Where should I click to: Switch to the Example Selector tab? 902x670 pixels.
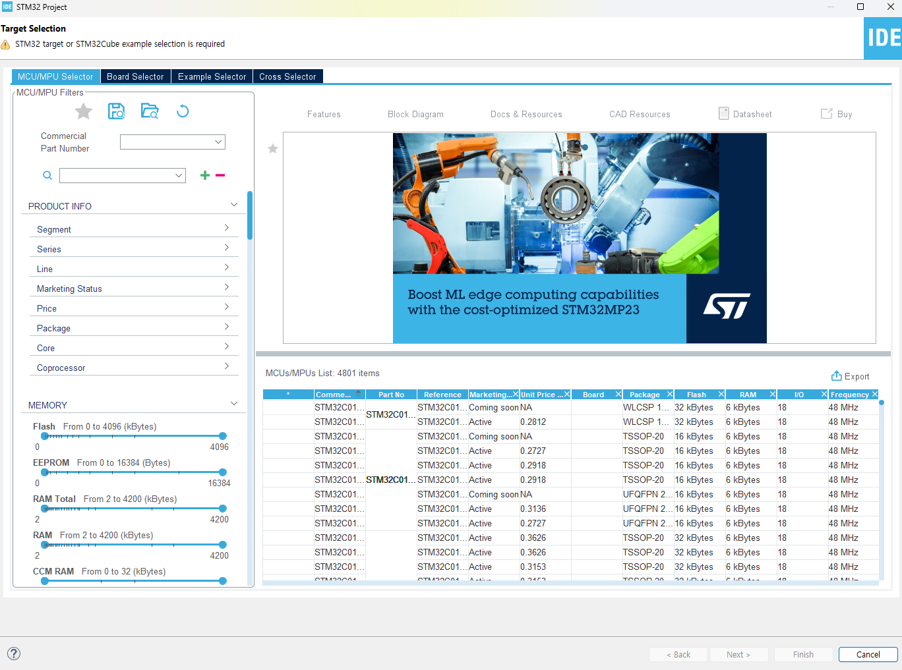pos(212,76)
